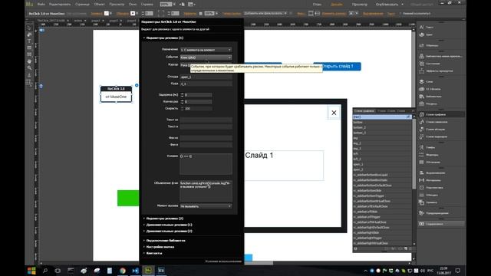The width and height of the screenshot is (491, 276).
Task: Expand the Контакты section
Action: pyautogui.click(x=153, y=253)
